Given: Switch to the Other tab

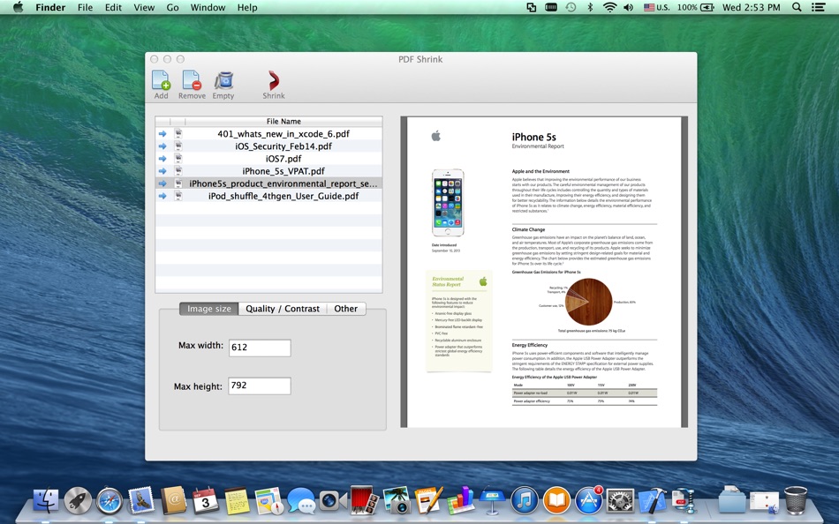Looking at the screenshot, I should click(345, 309).
